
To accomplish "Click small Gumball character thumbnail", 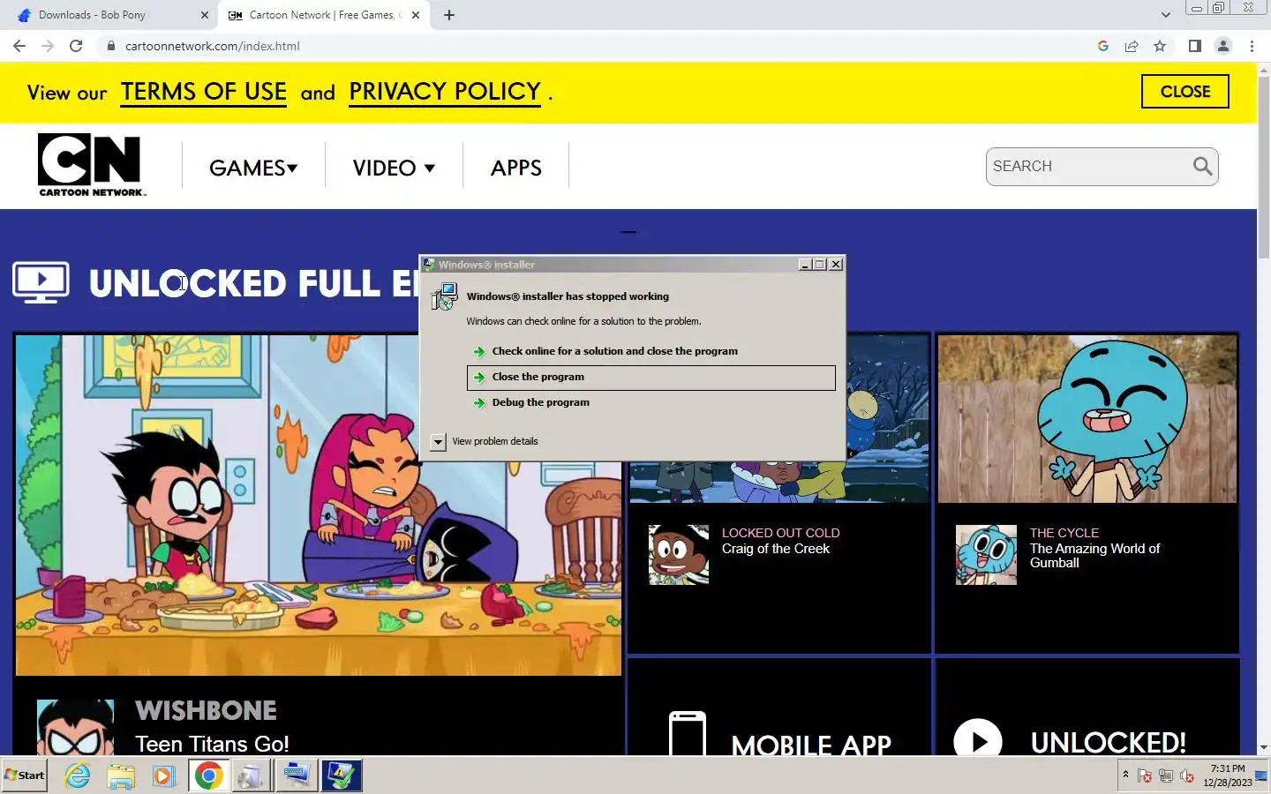I will [x=986, y=555].
